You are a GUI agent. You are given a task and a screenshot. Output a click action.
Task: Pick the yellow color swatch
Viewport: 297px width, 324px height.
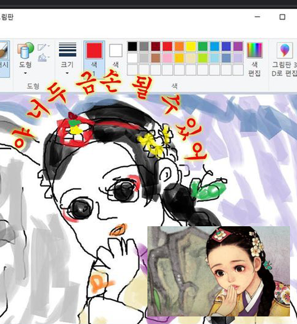point(191,46)
